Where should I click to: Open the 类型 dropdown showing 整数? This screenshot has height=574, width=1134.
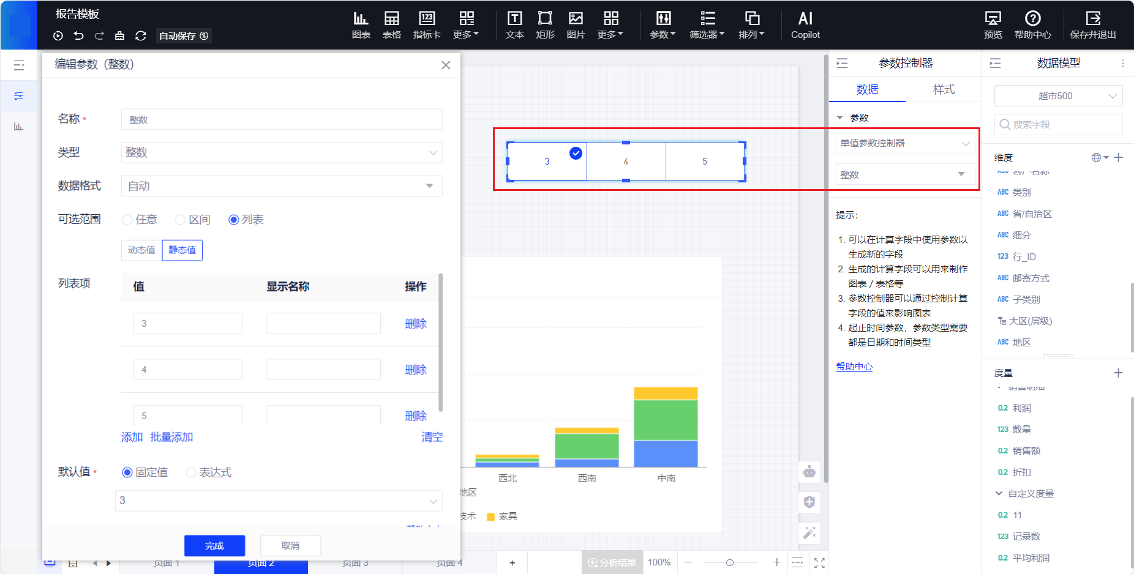[x=282, y=152]
